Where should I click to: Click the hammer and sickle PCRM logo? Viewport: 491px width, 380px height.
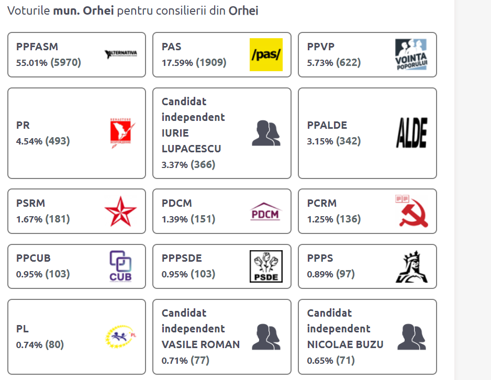411,211
